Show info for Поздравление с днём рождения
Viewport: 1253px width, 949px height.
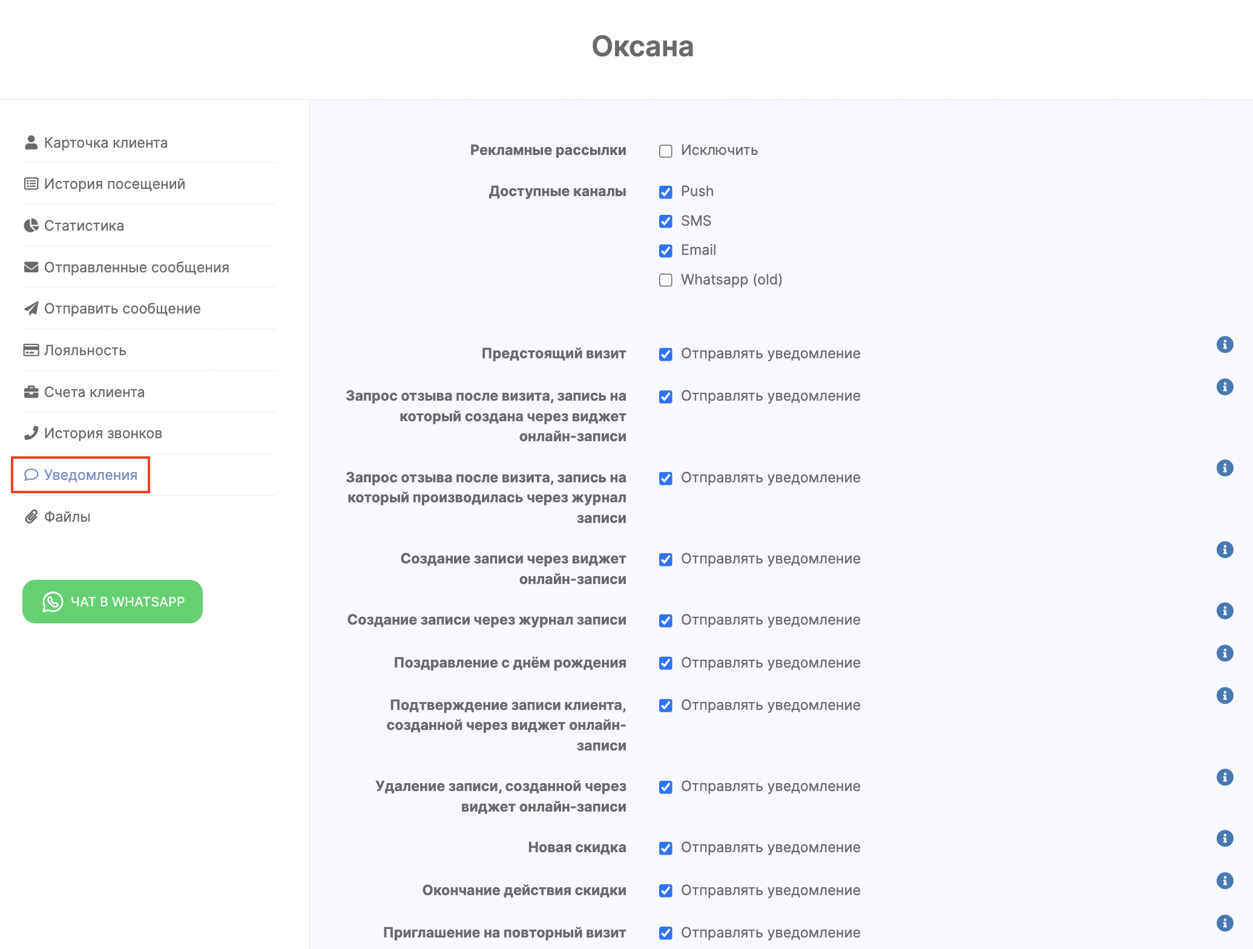[x=1225, y=653]
